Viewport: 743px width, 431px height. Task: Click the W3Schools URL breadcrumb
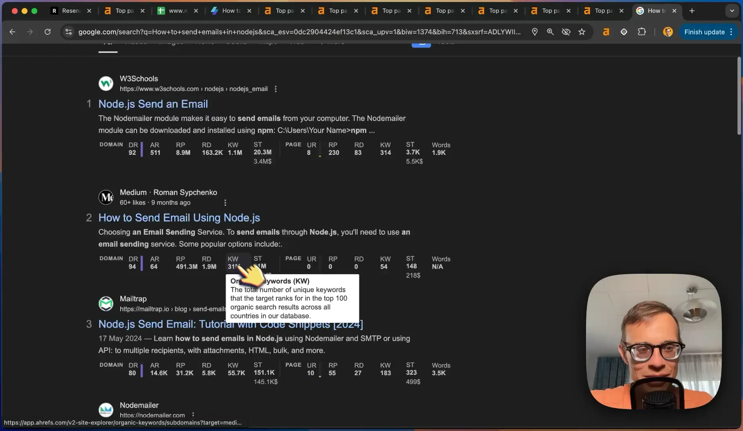pyautogui.click(x=193, y=89)
